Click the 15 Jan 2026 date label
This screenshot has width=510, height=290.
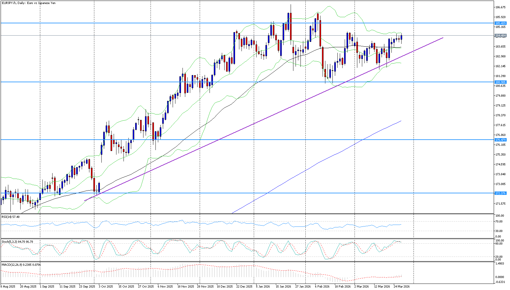283,287
